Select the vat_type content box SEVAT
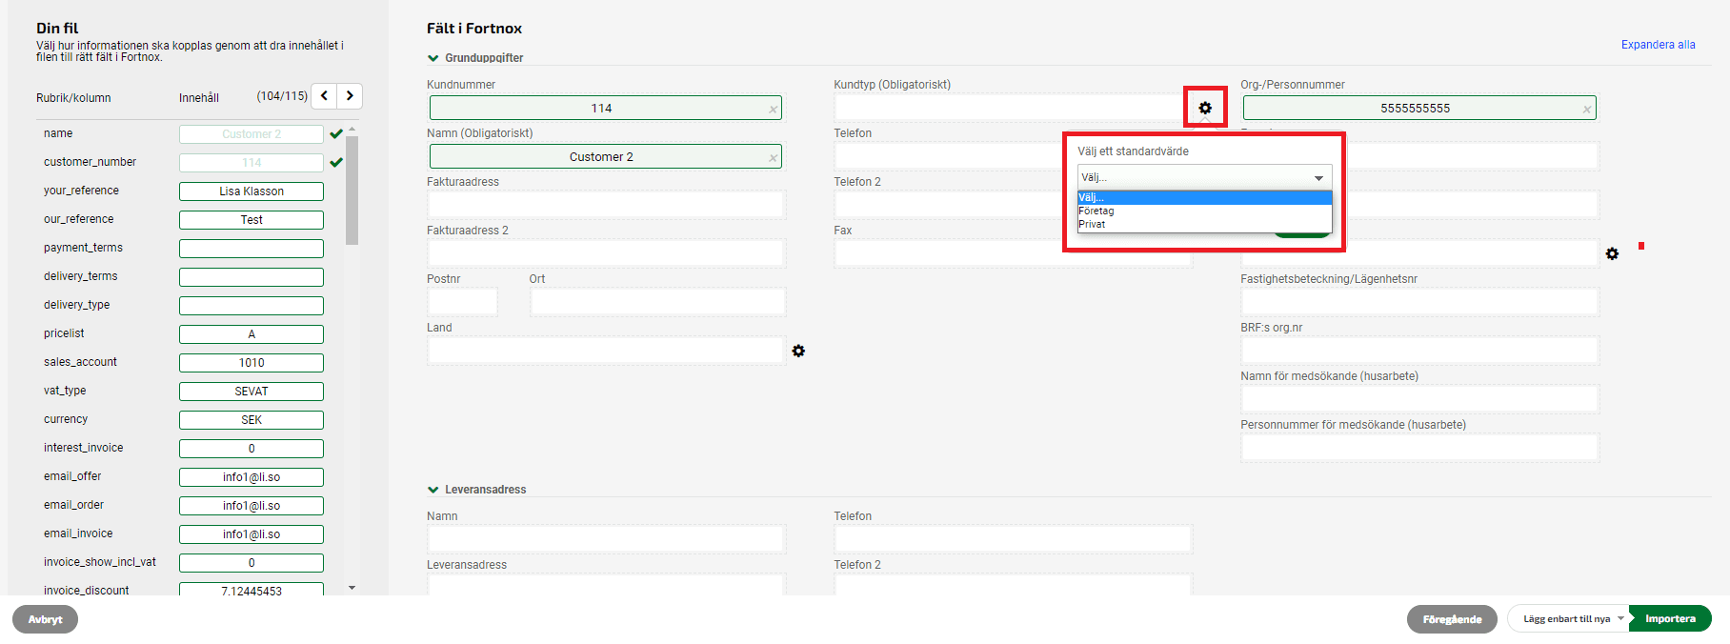Screen dimensions: 1730x644 pyautogui.click(x=251, y=392)
